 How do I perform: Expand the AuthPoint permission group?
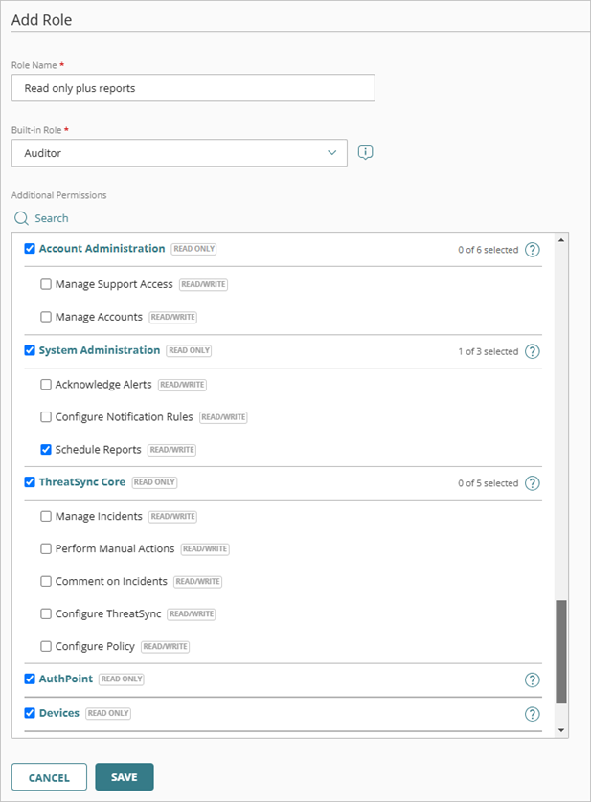point(68,679)
